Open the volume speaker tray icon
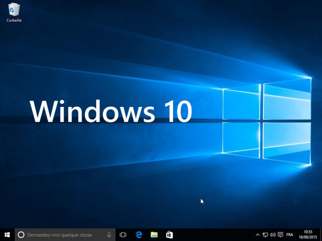The width and height of the screenshot is (322, 241). tap(273, 235)
